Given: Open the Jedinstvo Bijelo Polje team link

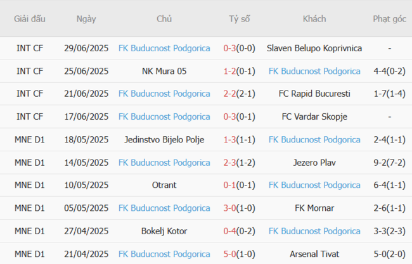Looking at the screenshot, I should tap(164, 139).
